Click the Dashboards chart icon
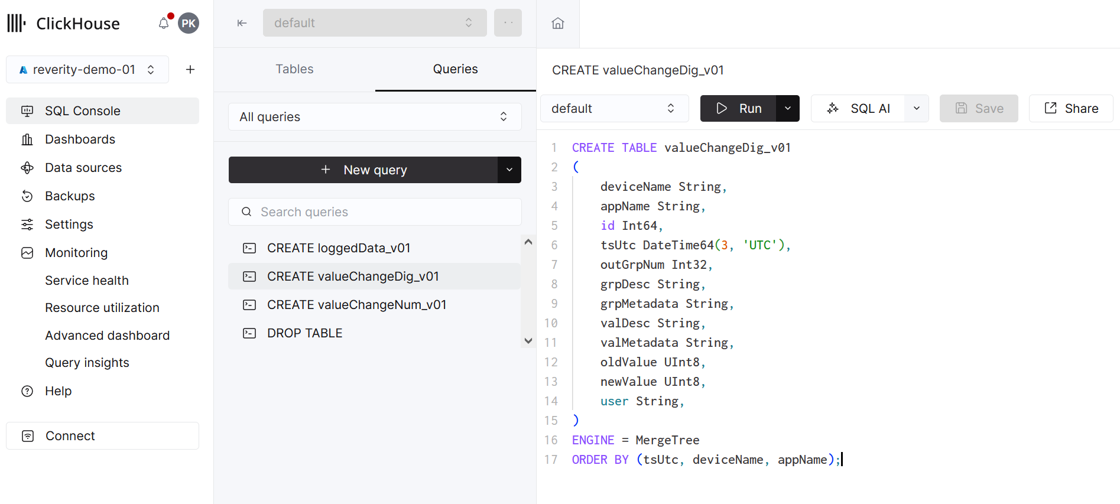The width and height of the screenshot is (1120, 504). point(27,139)
